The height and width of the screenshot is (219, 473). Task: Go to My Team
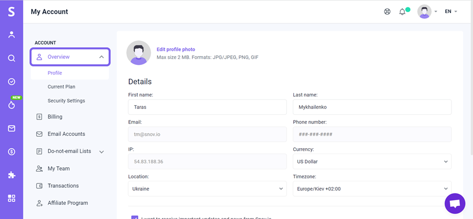[x=58, y=169]
